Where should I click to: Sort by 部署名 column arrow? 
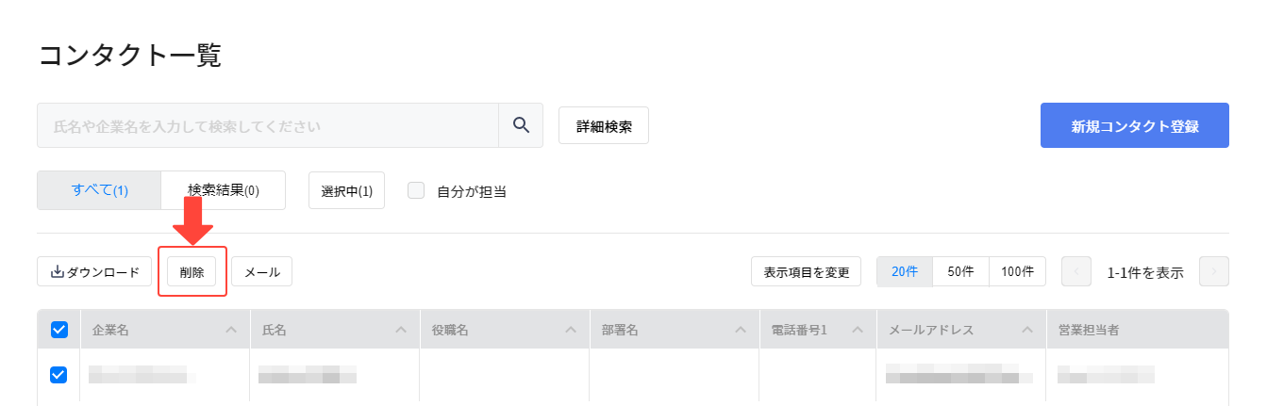coord(741,330)
